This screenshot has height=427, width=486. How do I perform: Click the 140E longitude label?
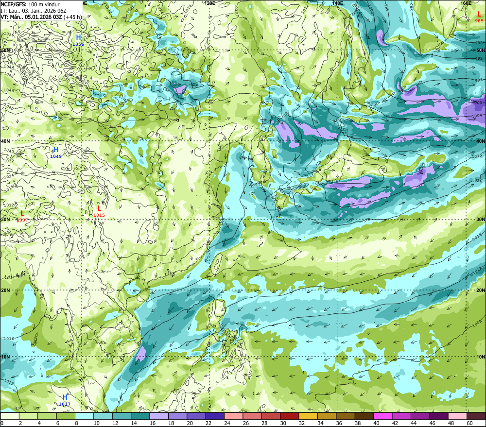[x=338, y=3]
